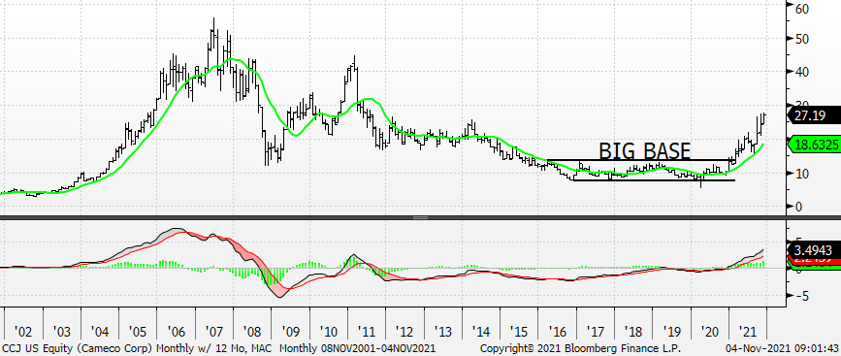Click the '16 year label

[557, 331]
